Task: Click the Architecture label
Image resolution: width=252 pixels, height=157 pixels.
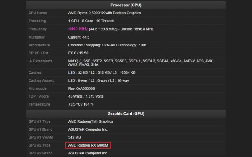Action: click(39, 45)
